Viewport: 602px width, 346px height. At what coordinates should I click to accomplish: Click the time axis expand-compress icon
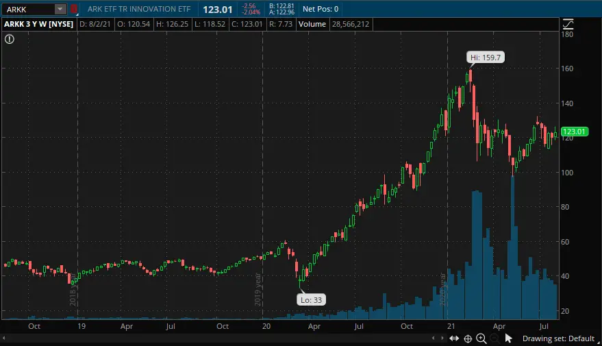tap(454, 338)
